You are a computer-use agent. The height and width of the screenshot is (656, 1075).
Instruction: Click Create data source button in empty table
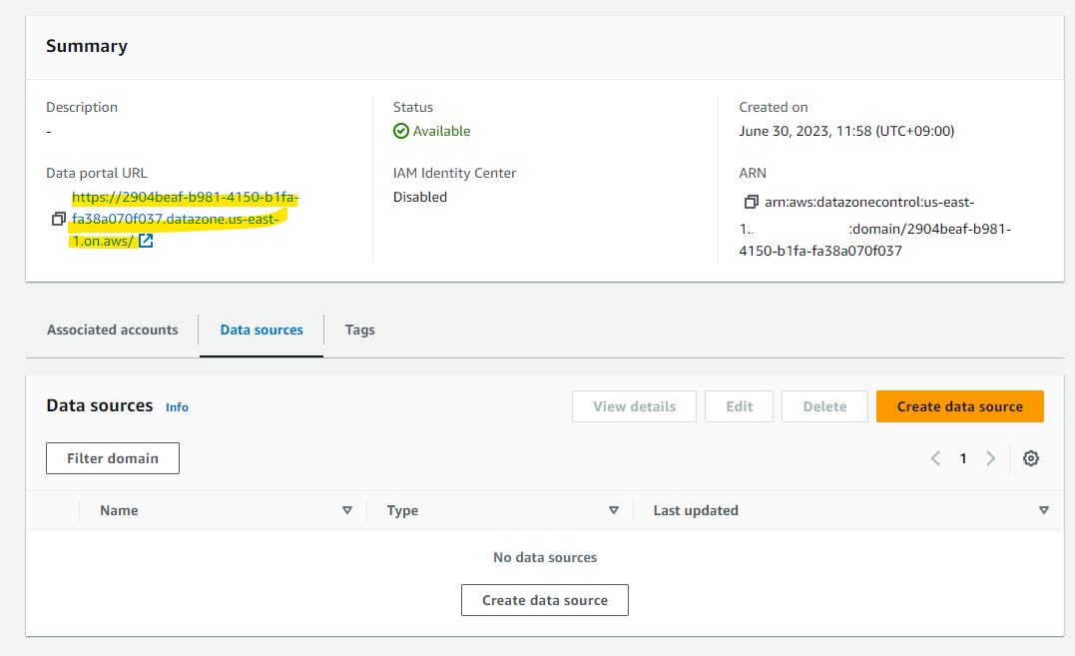pos(544,600)
